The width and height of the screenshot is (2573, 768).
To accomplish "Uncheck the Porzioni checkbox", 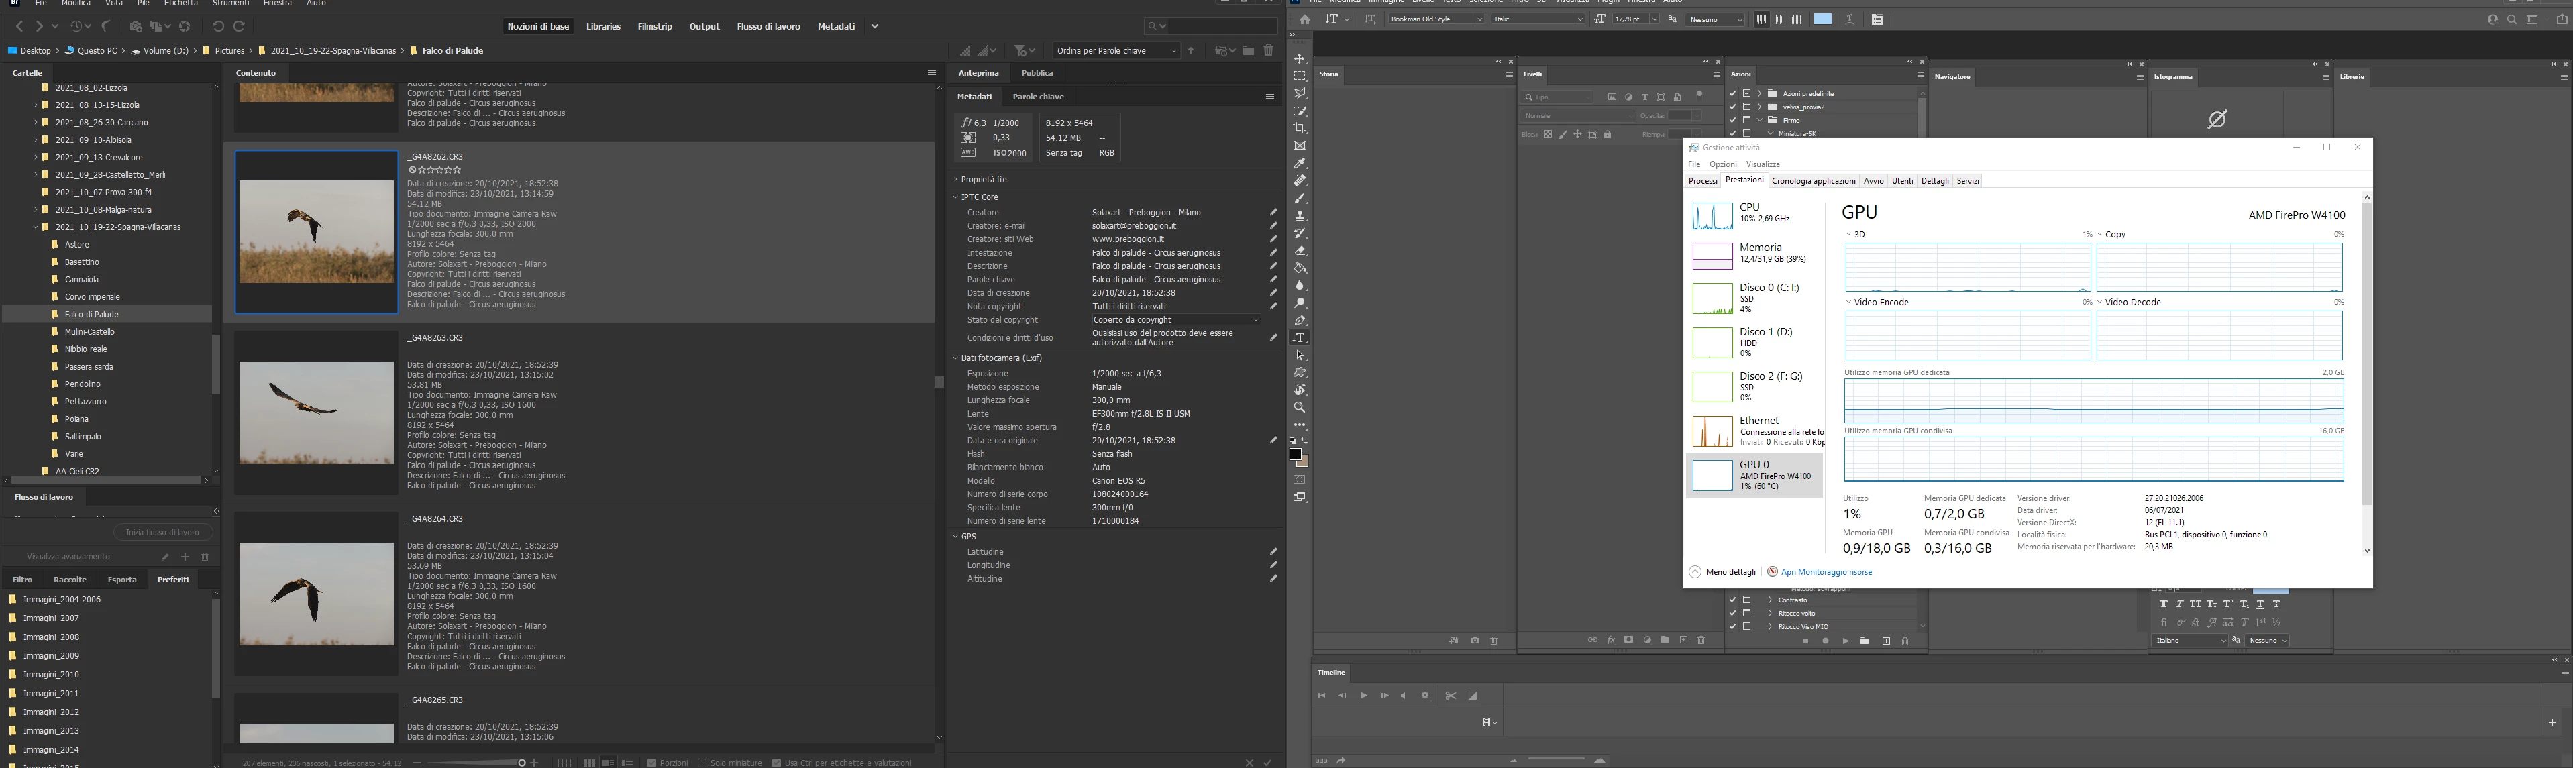I will tap(652, 762).
